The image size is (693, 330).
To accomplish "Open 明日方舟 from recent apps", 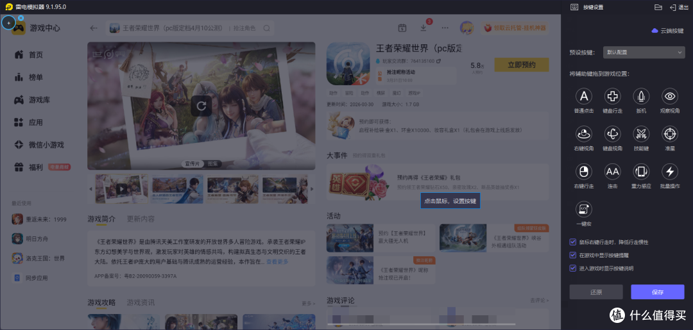I will click(x=30, y=238).
